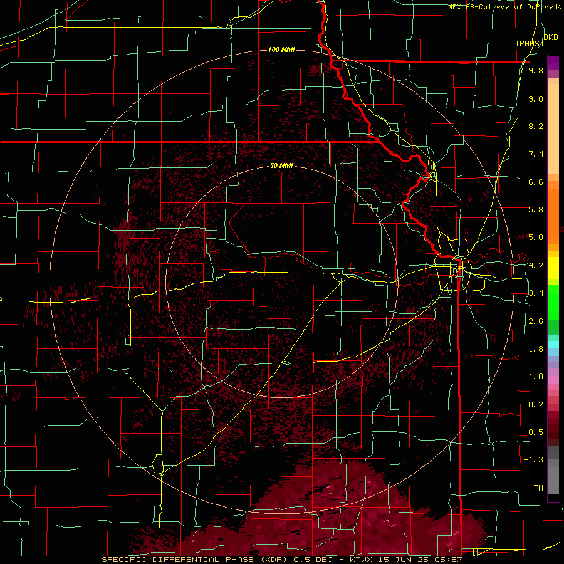Click the 1.8 color scale value
Viewport: 564px width, 564px height.
point(536,349)
